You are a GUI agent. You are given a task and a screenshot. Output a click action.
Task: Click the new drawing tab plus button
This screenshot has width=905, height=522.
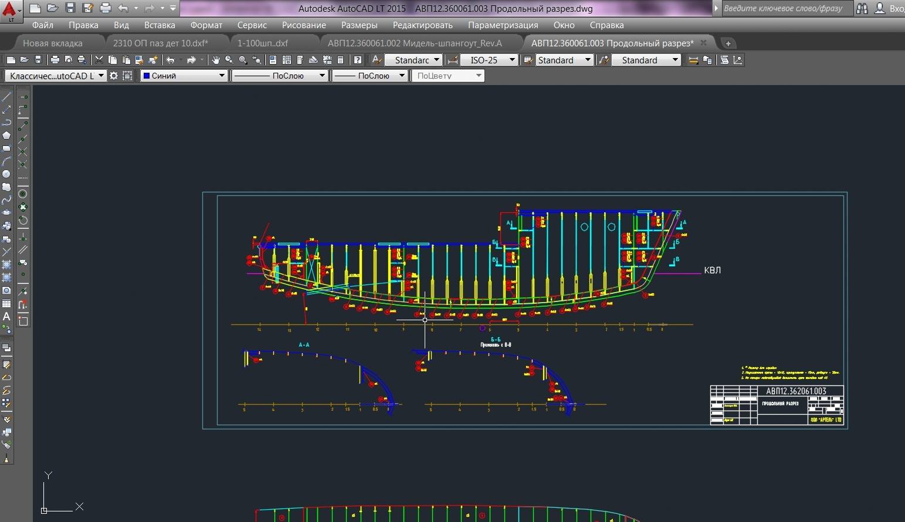(728, 43)
